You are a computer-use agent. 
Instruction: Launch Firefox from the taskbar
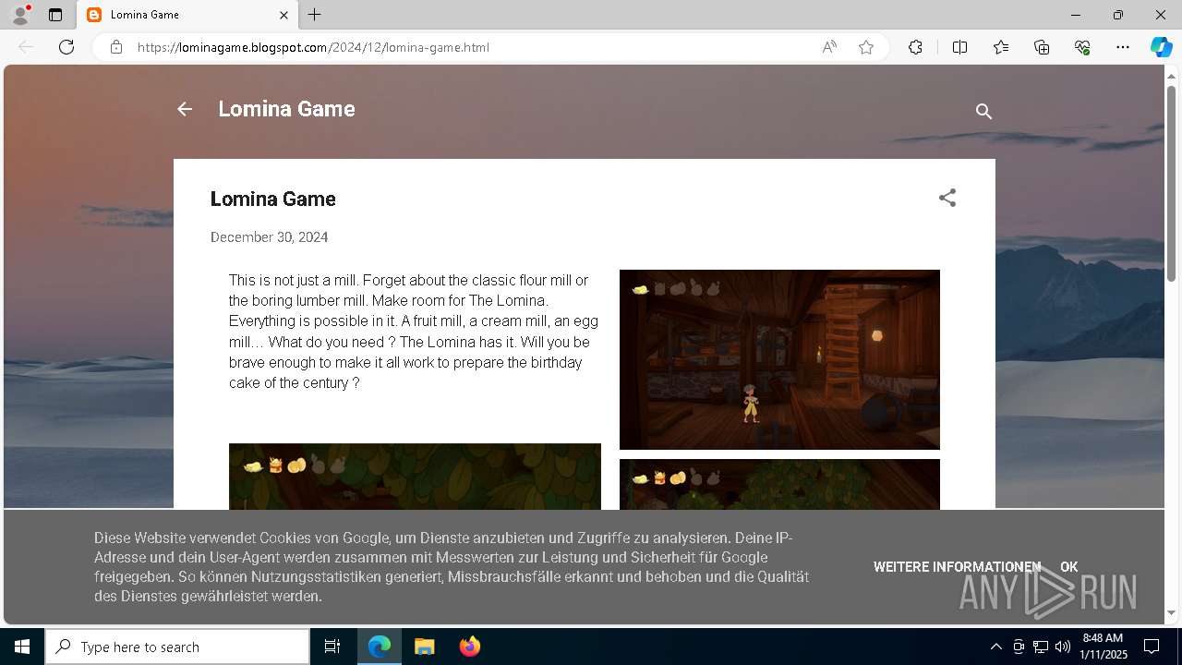pos(469,647)
